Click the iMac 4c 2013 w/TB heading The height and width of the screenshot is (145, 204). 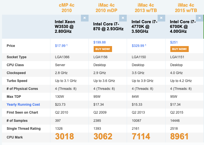[x=146, y=8]
